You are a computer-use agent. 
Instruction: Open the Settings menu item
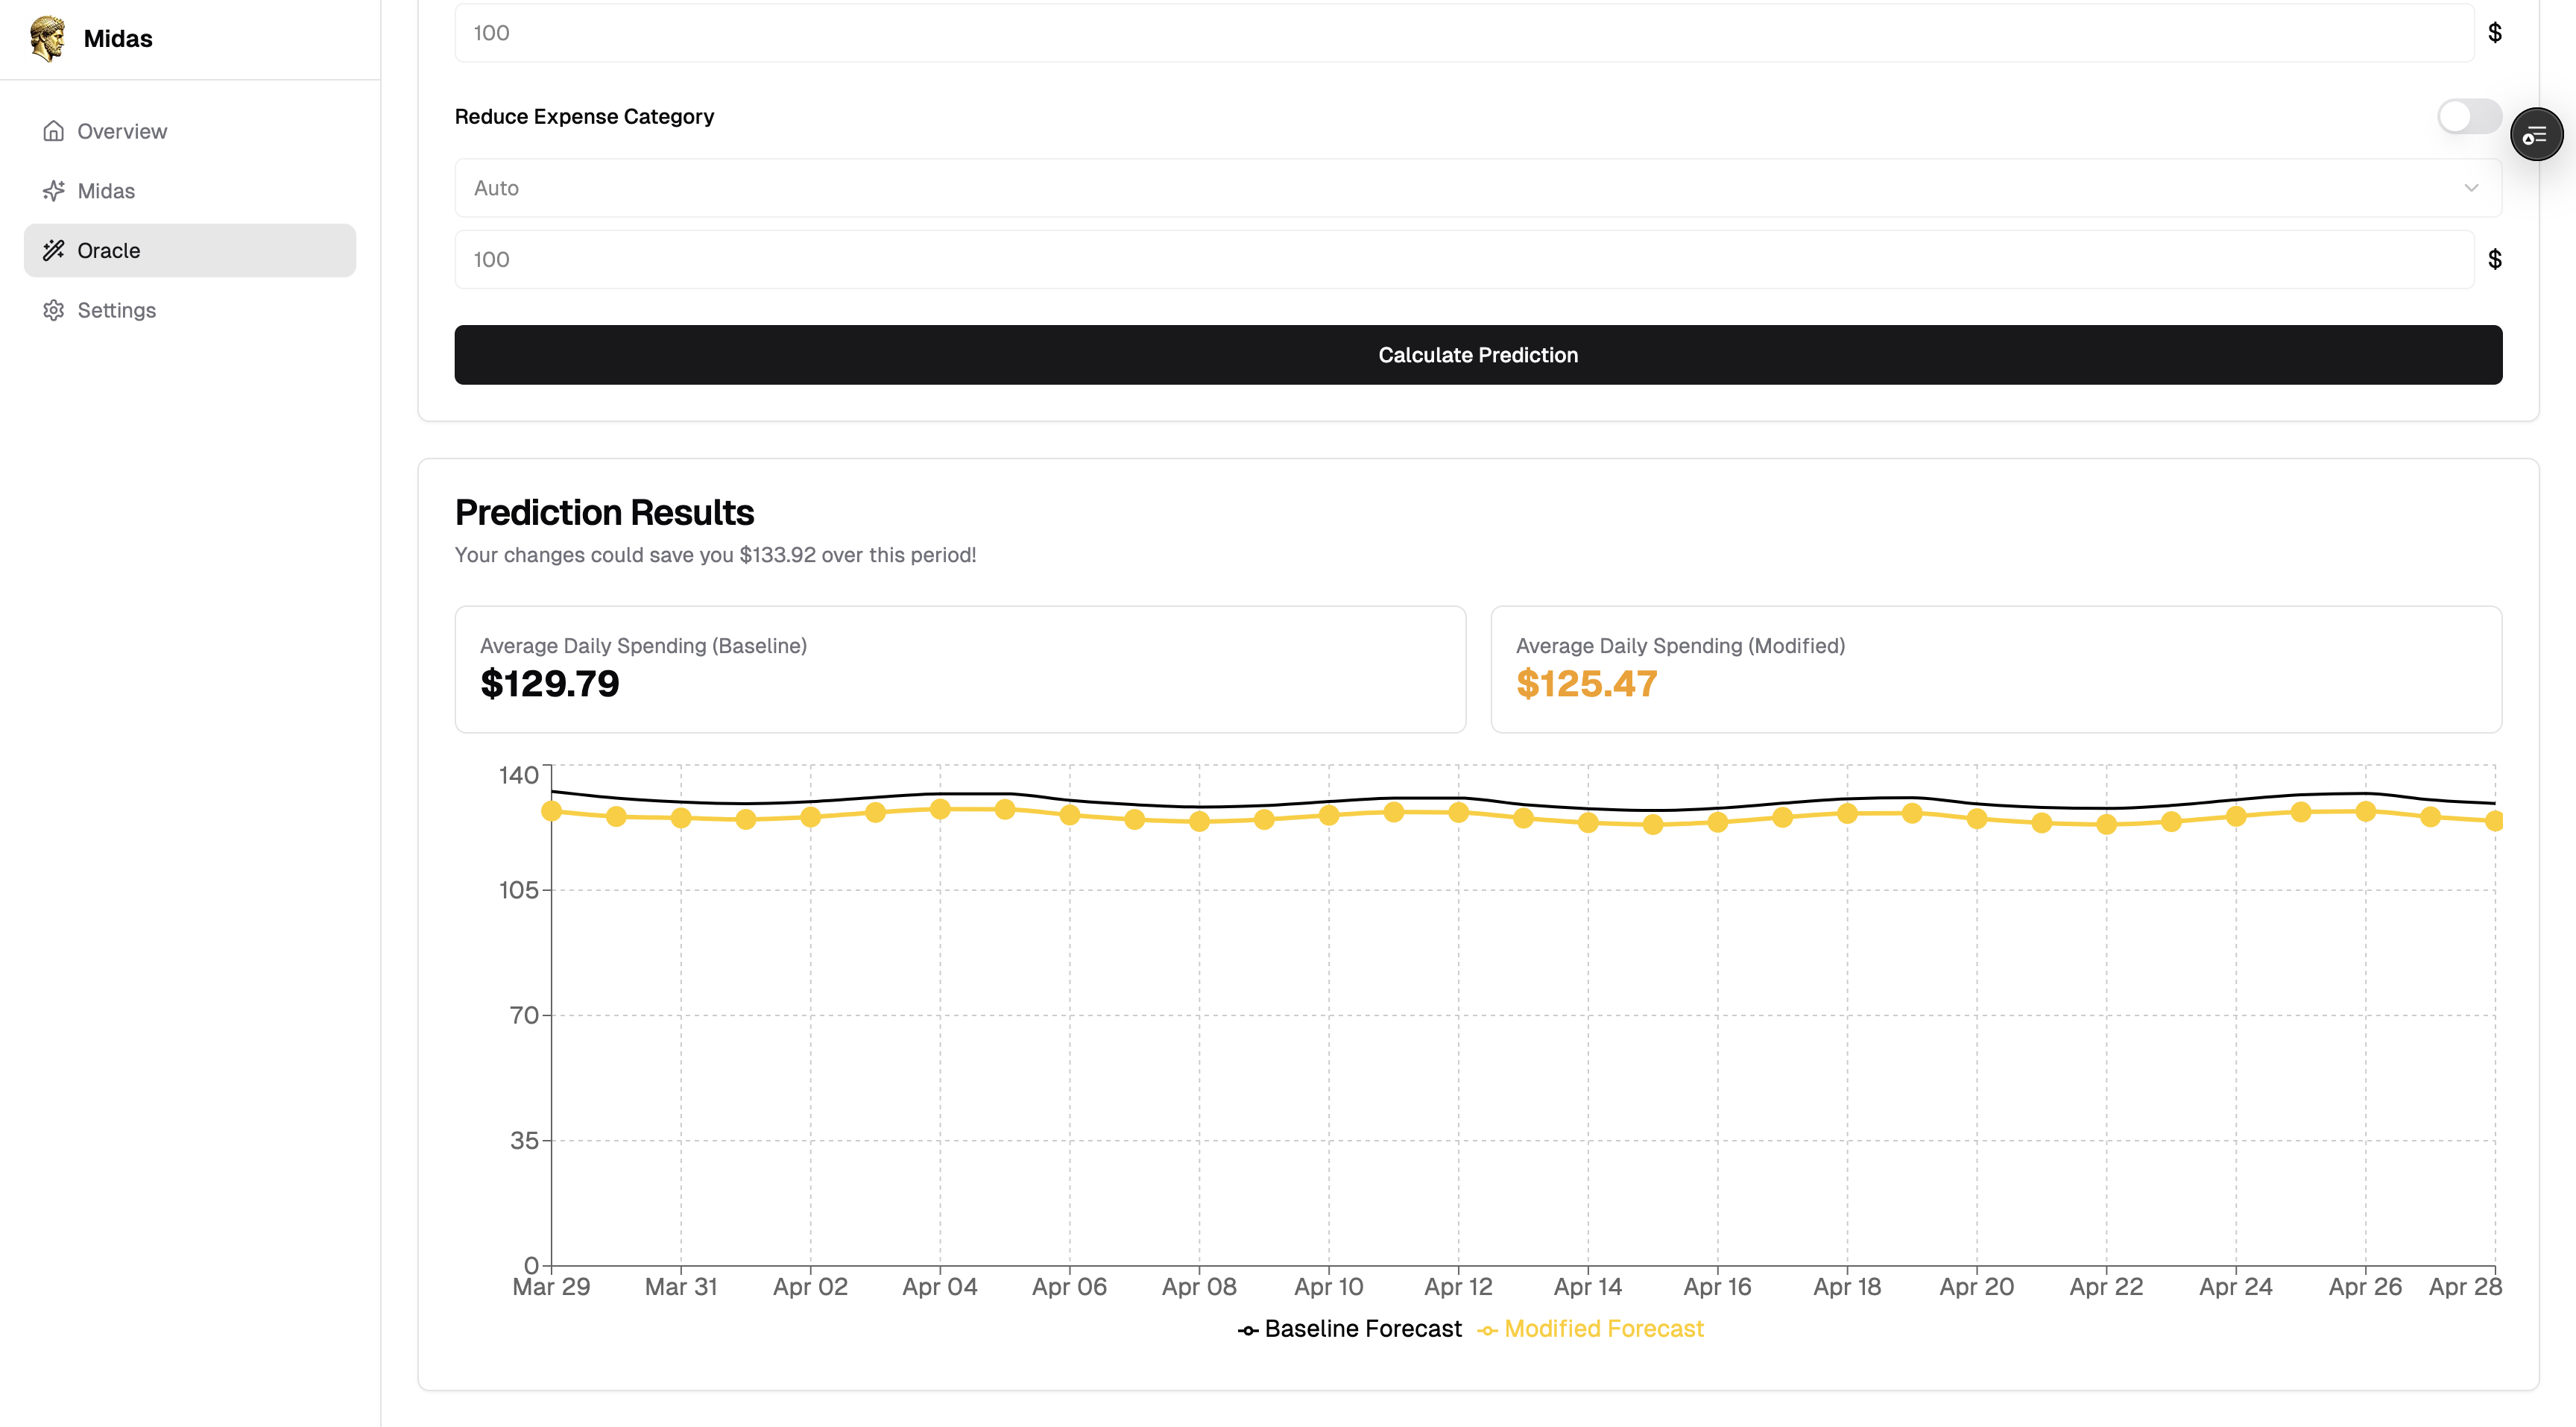pos(117,310)
